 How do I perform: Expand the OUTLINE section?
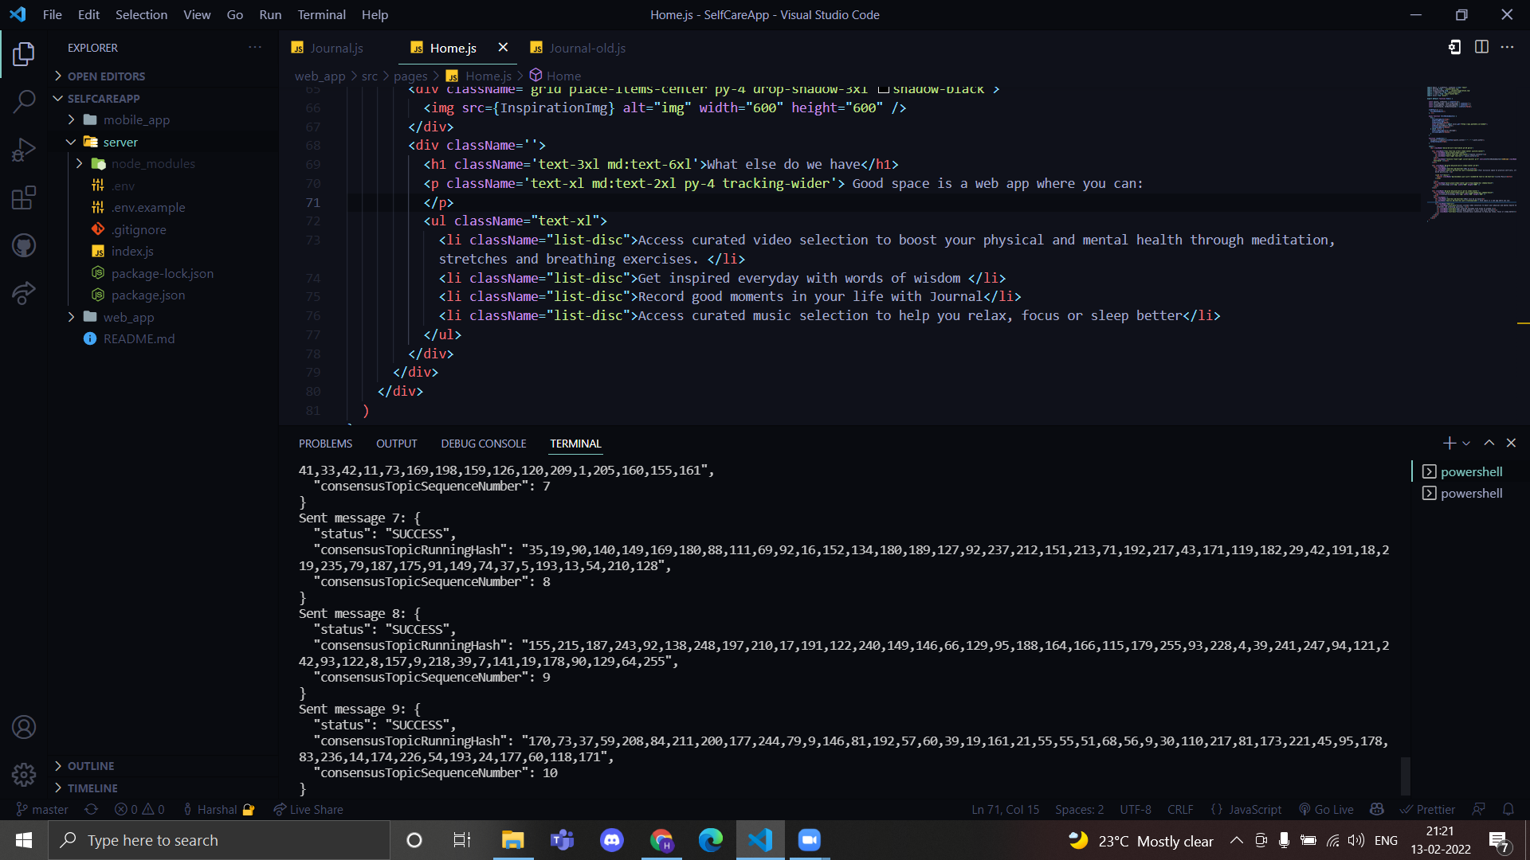91,765
